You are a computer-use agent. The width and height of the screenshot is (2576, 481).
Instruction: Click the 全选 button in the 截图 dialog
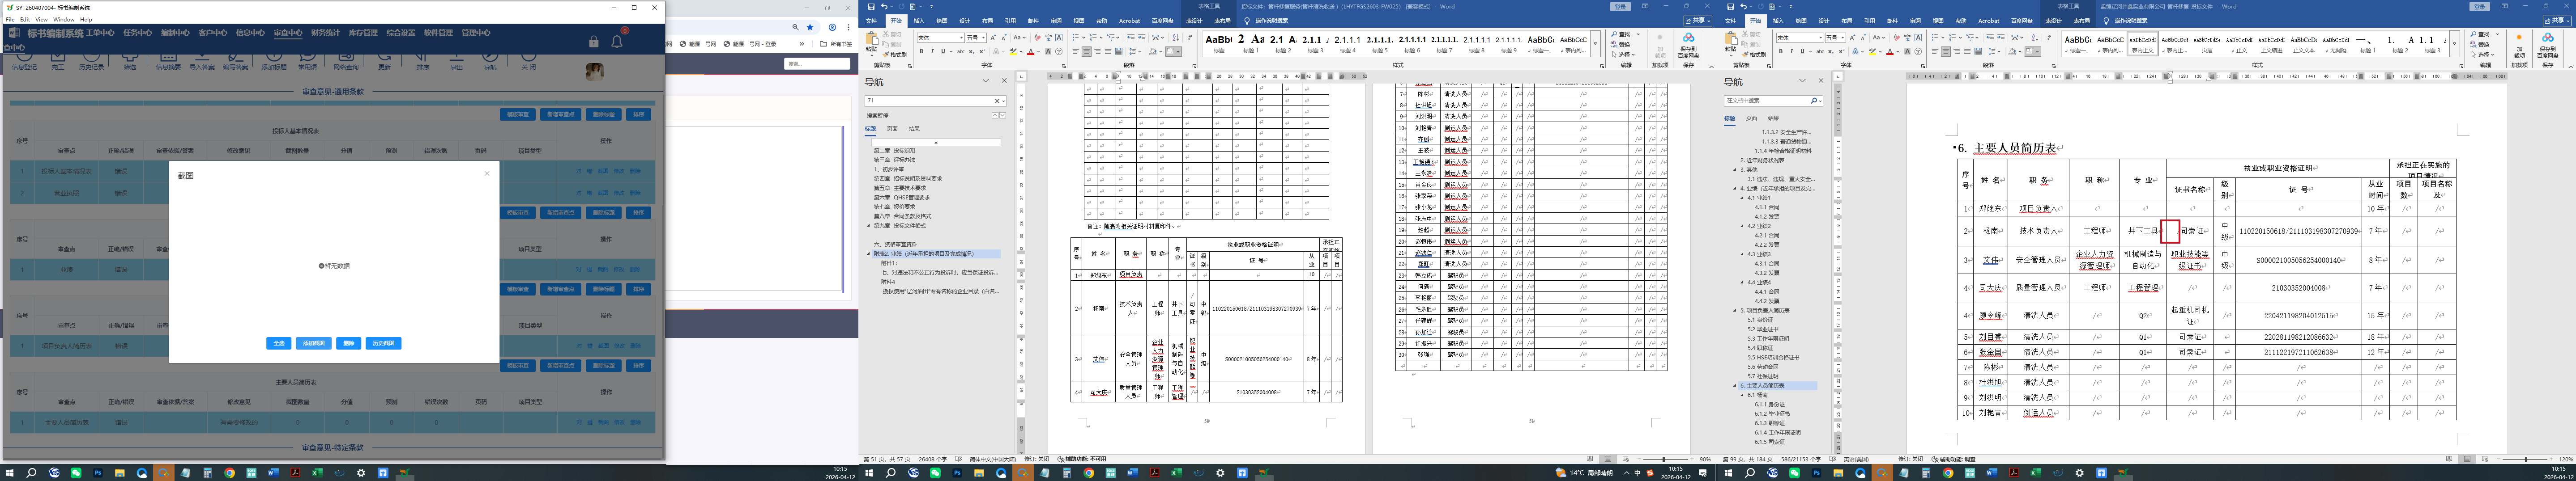coord(279,343)
